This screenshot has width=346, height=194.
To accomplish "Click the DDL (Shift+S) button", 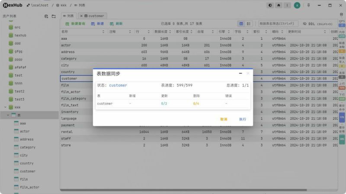I will tap(317, 24).
